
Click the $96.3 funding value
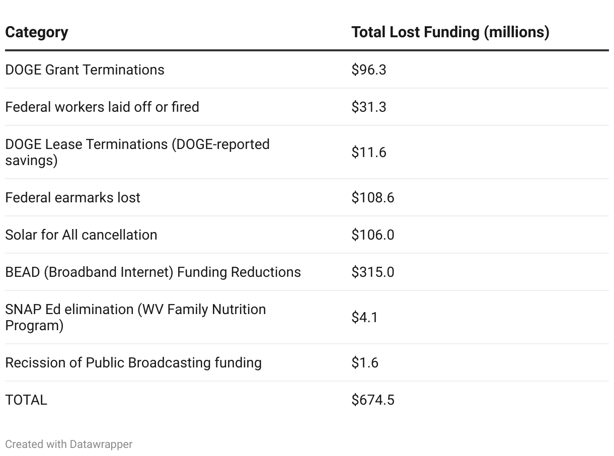[x=368, y=69]
